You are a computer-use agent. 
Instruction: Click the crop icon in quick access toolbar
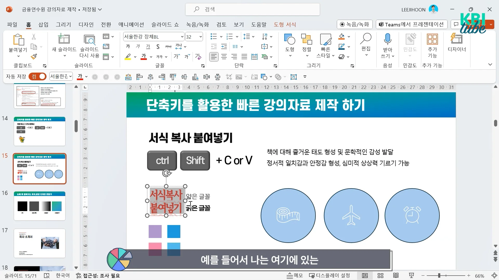coord(229,77)
